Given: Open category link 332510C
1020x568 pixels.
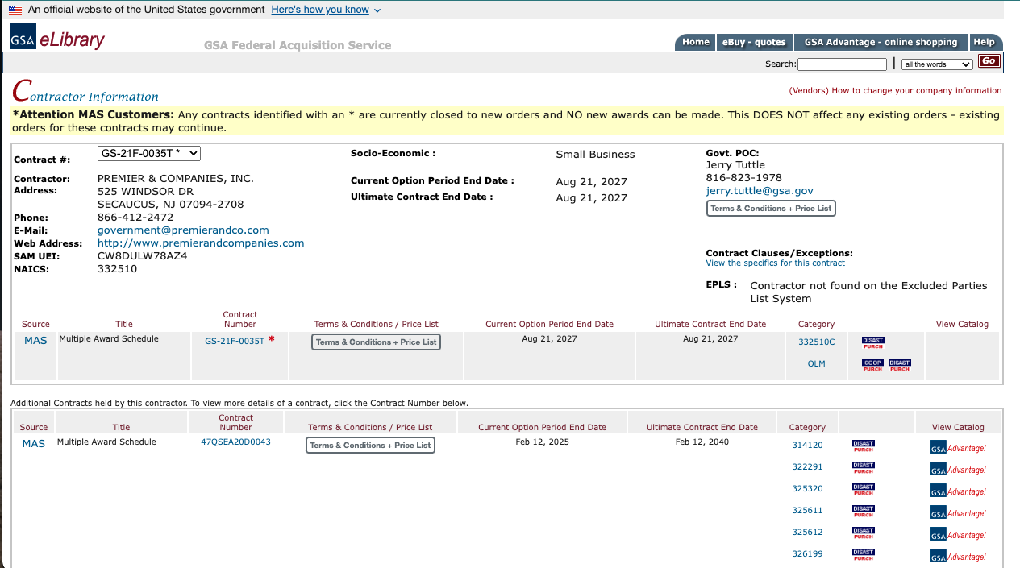Looking at the screenshot, I should pyautogui.click(x=817, y=342).
